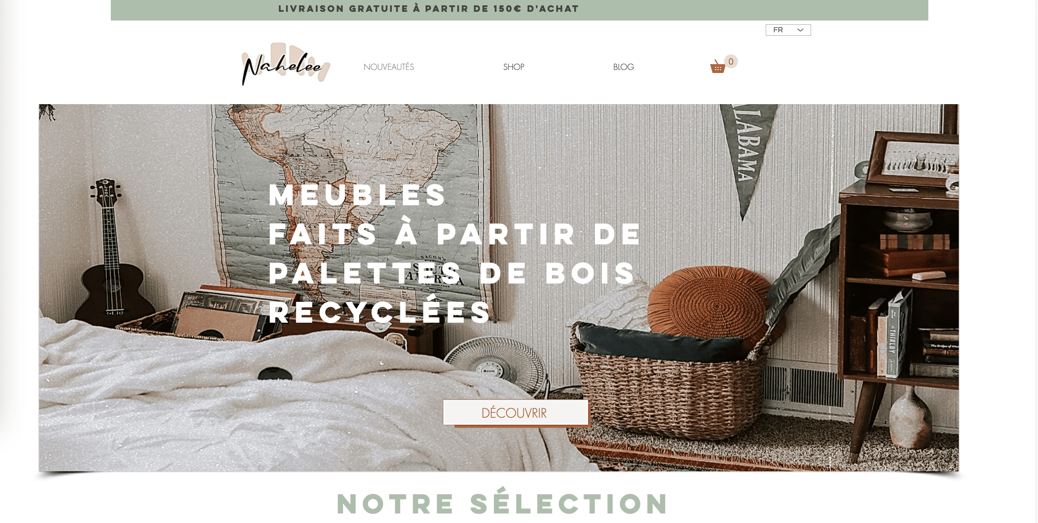The image size is (1038, 523).
Task: Go to the SHOP page
Action: [x=513, y=67]
